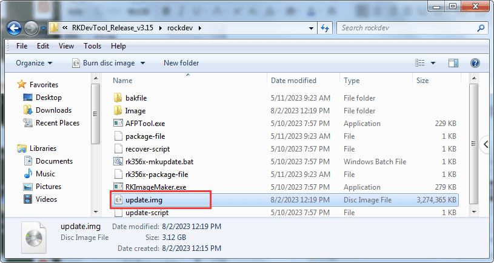Image resolution: width=494 pixels, height=263 pixels.
Task: Select the RKImageMaker.exe application icon
Action: (x=118, y=187)
